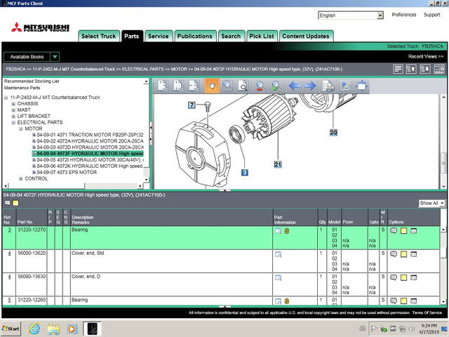Open the media player on taskbar
Viewport: 449px width, 337px height.
[72, 329]
